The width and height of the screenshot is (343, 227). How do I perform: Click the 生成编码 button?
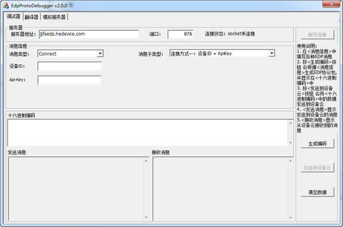pyautogui.click(x=317, y=144)
